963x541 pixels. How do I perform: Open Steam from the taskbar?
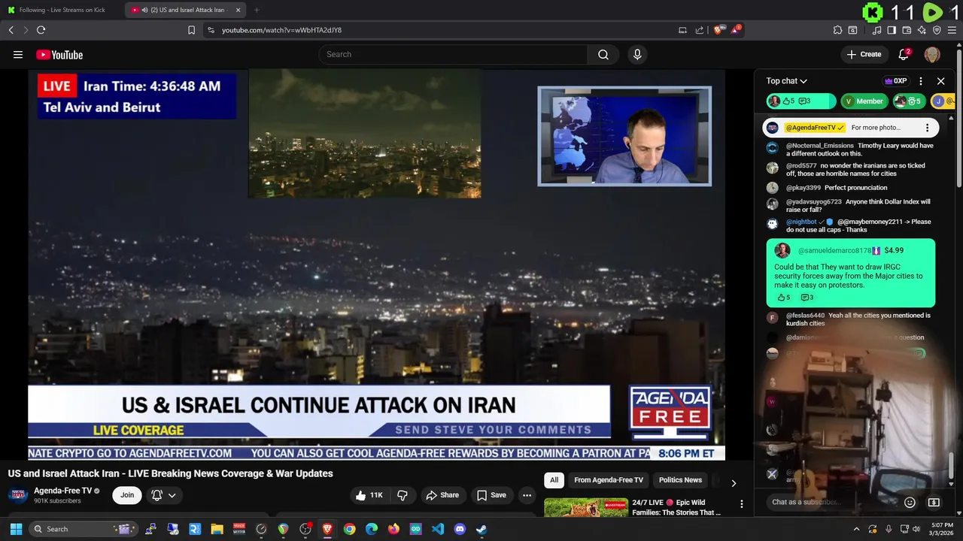(481, 529)
